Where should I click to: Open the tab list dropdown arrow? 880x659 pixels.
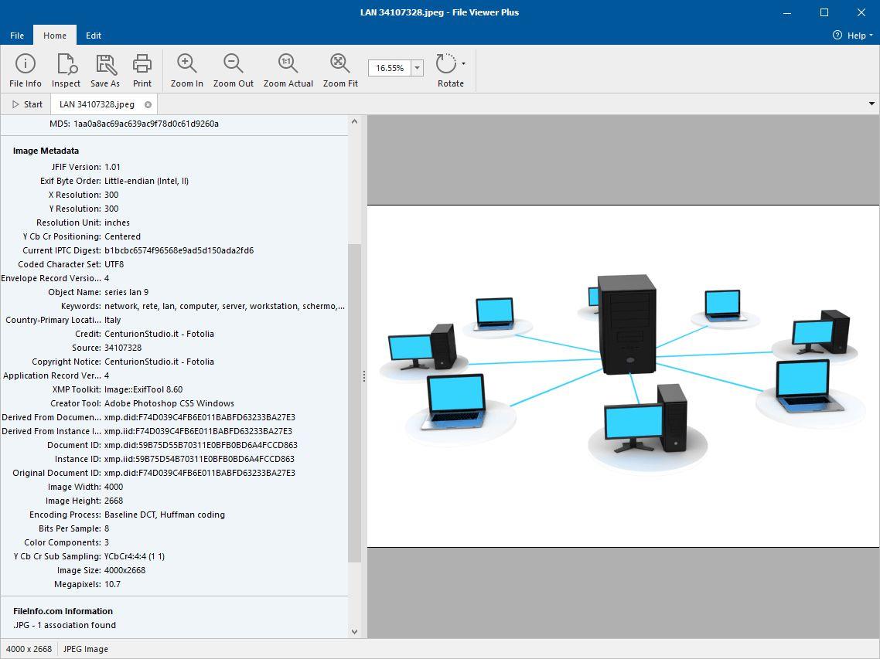tap(871, 104)
